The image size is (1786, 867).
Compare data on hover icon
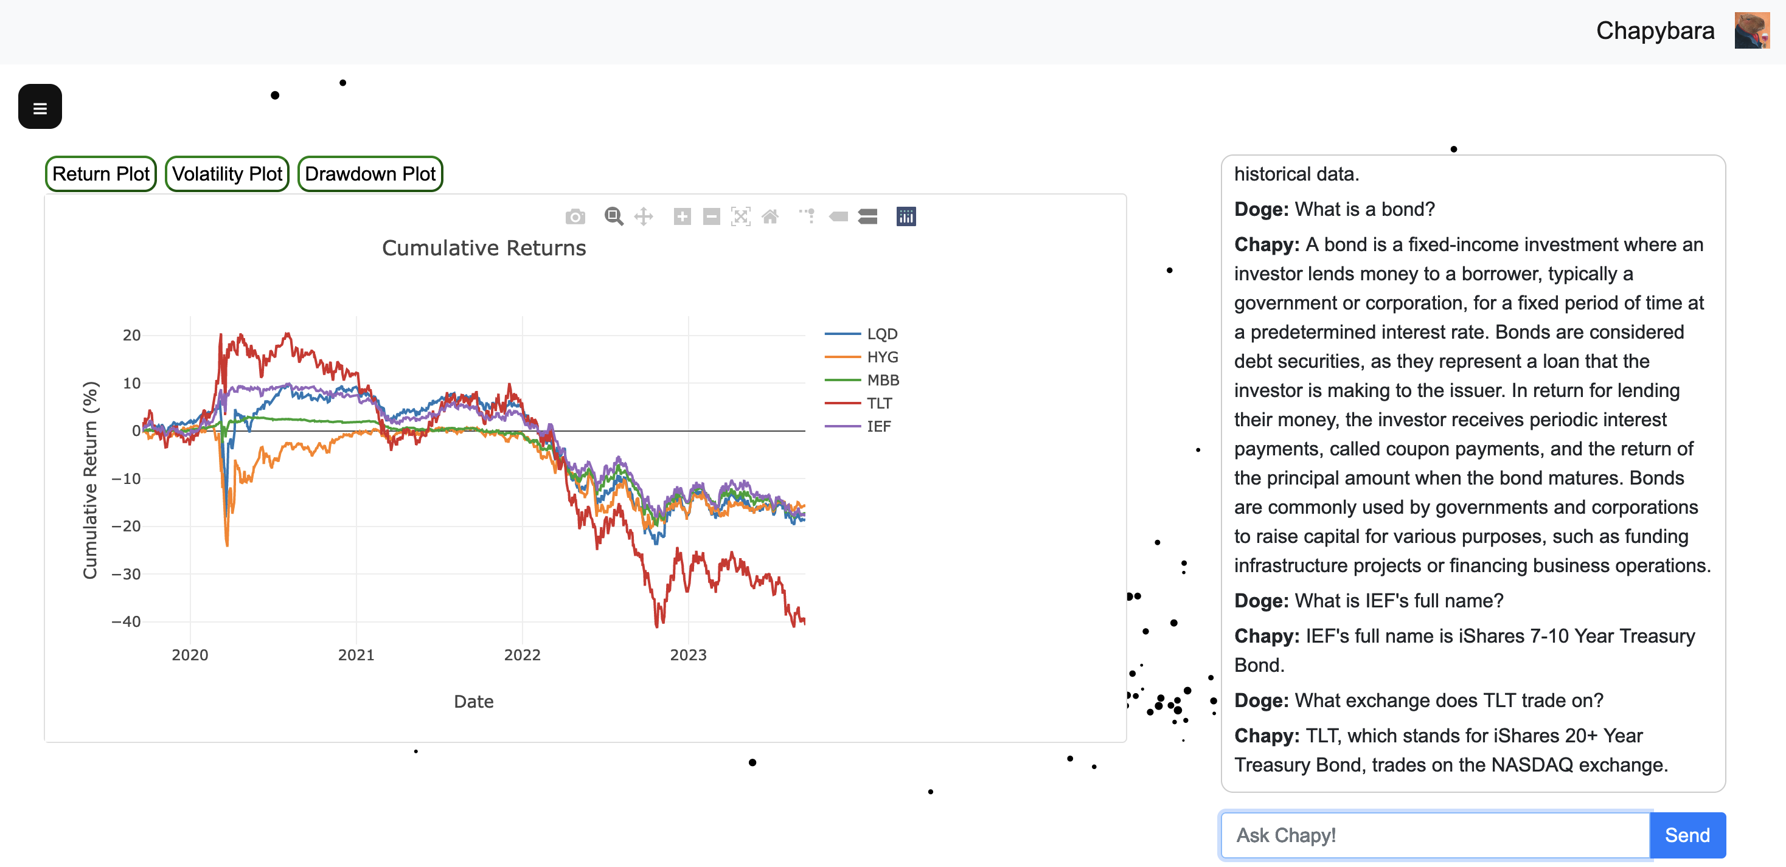pyautogui.click(x=867, y=217)
